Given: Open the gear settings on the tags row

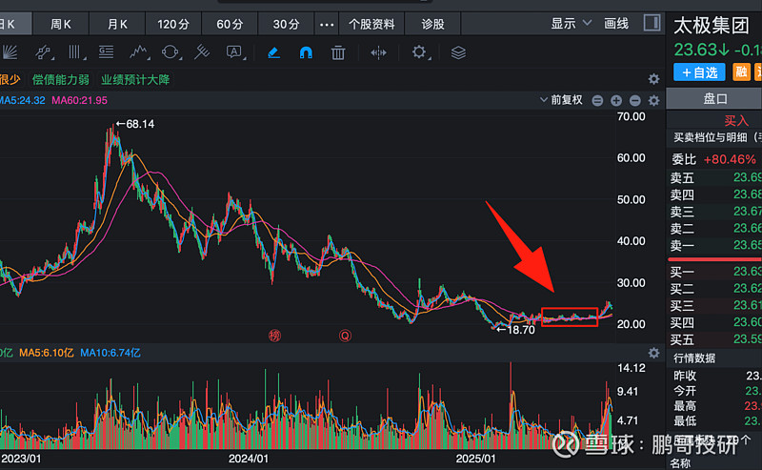Looking at the screenshot, I should point(654,79).
